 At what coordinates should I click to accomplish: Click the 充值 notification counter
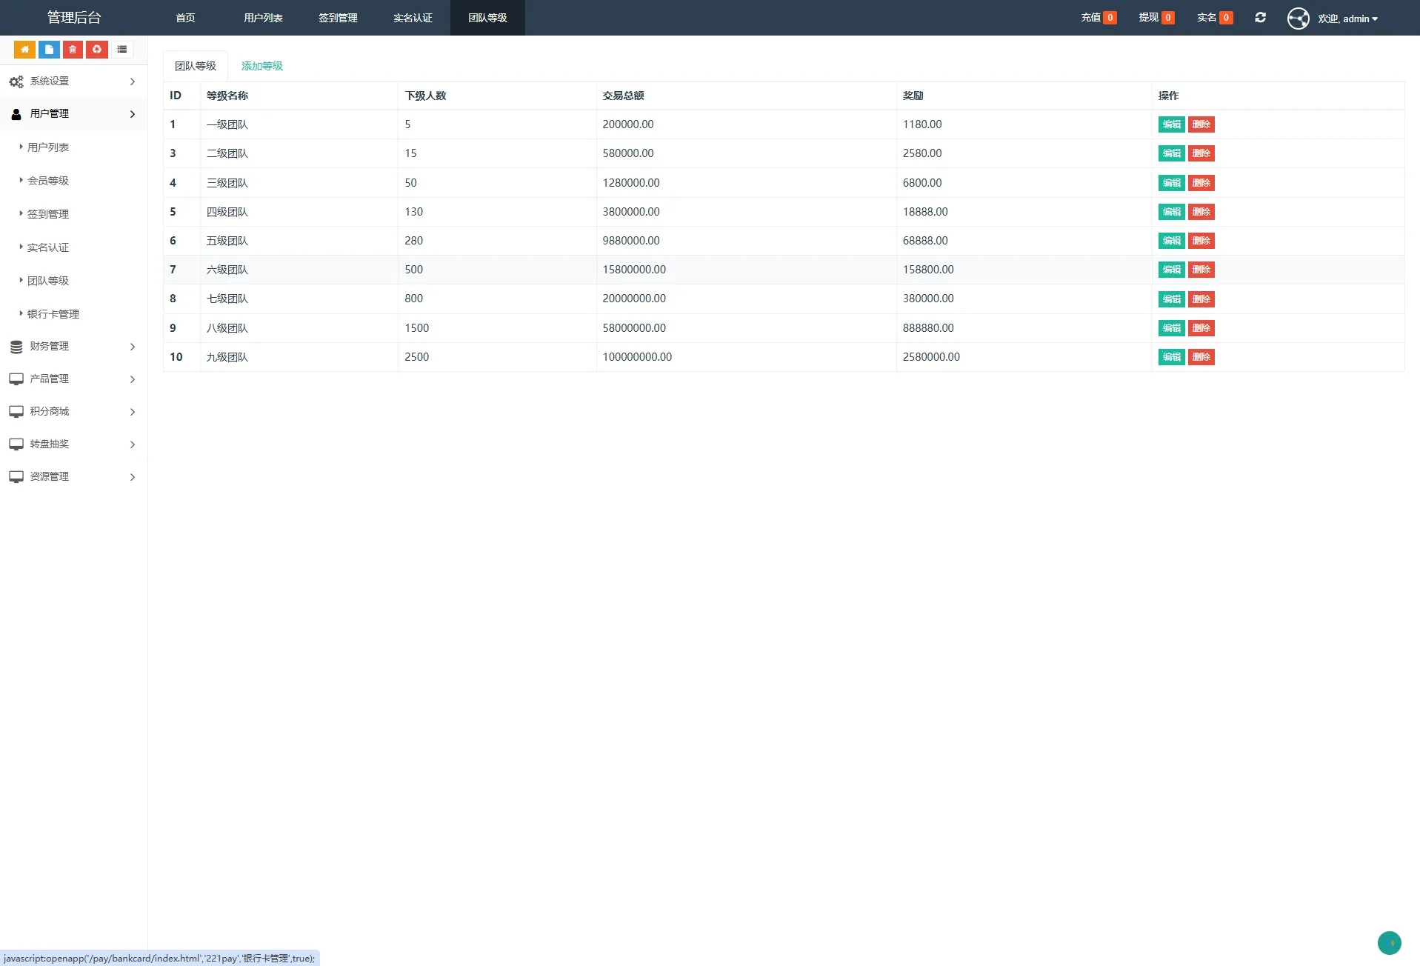(x=1099, y=18)
